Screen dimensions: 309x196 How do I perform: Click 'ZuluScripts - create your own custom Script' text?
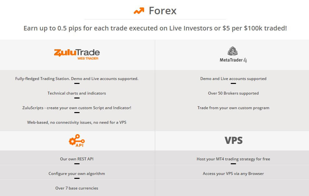coord(77,108)
